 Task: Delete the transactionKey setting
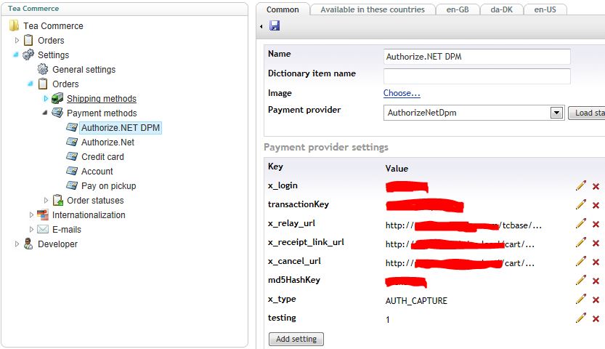[596, 205]
